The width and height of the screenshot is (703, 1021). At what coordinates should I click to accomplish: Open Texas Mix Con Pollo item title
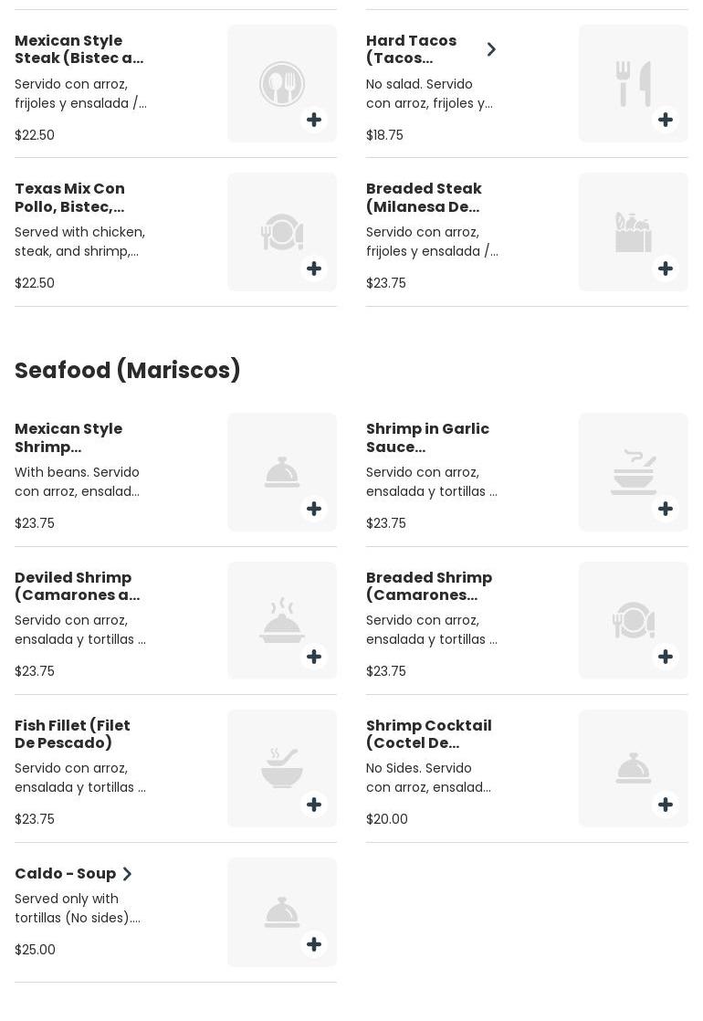69,197
